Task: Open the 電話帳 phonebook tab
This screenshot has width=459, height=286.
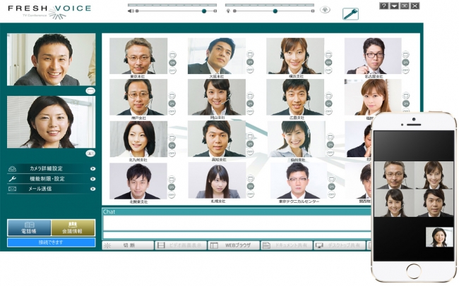Action: (29, 228)
